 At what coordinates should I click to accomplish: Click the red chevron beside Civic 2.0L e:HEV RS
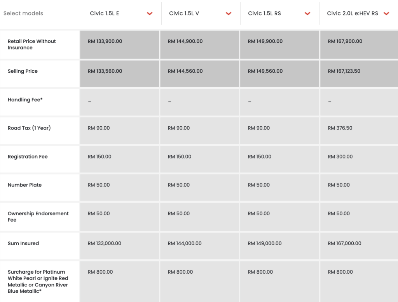pos(386,14)
